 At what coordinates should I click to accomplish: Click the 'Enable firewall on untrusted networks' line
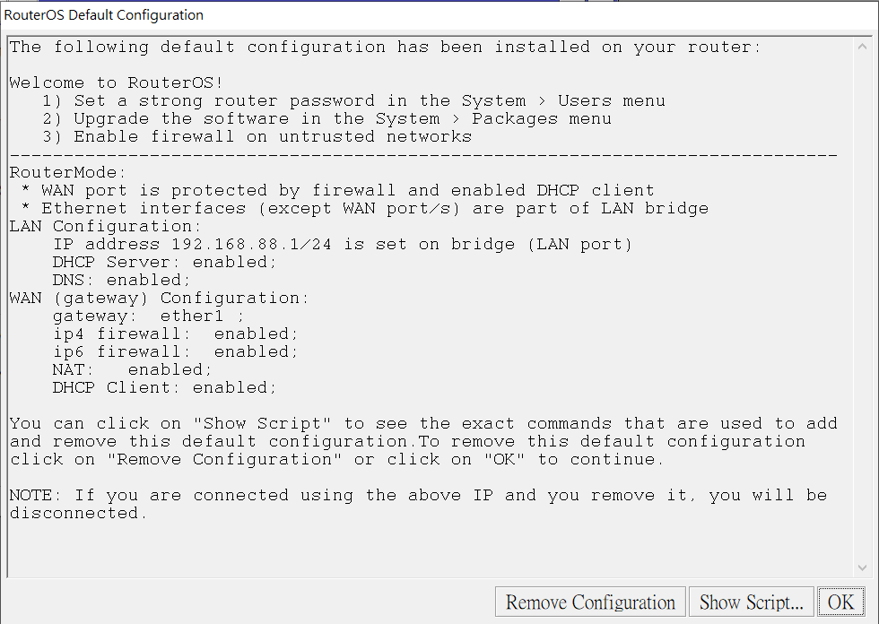(x=257, y=136)
